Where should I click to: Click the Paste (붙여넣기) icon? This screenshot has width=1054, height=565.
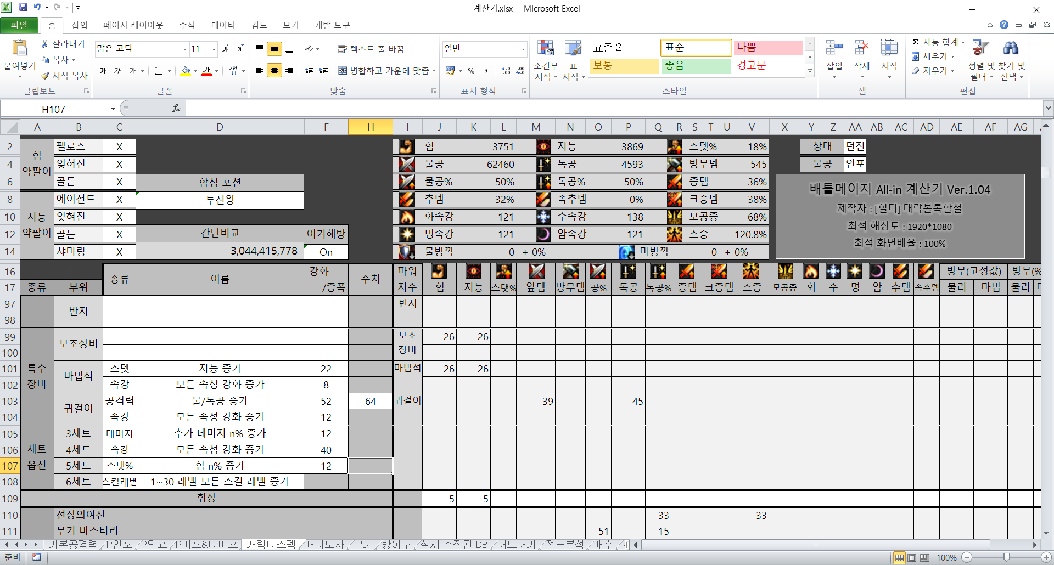(20, 49)
